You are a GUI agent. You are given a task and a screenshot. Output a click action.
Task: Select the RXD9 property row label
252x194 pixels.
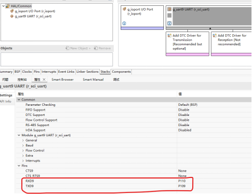click(x=29, y=181)
